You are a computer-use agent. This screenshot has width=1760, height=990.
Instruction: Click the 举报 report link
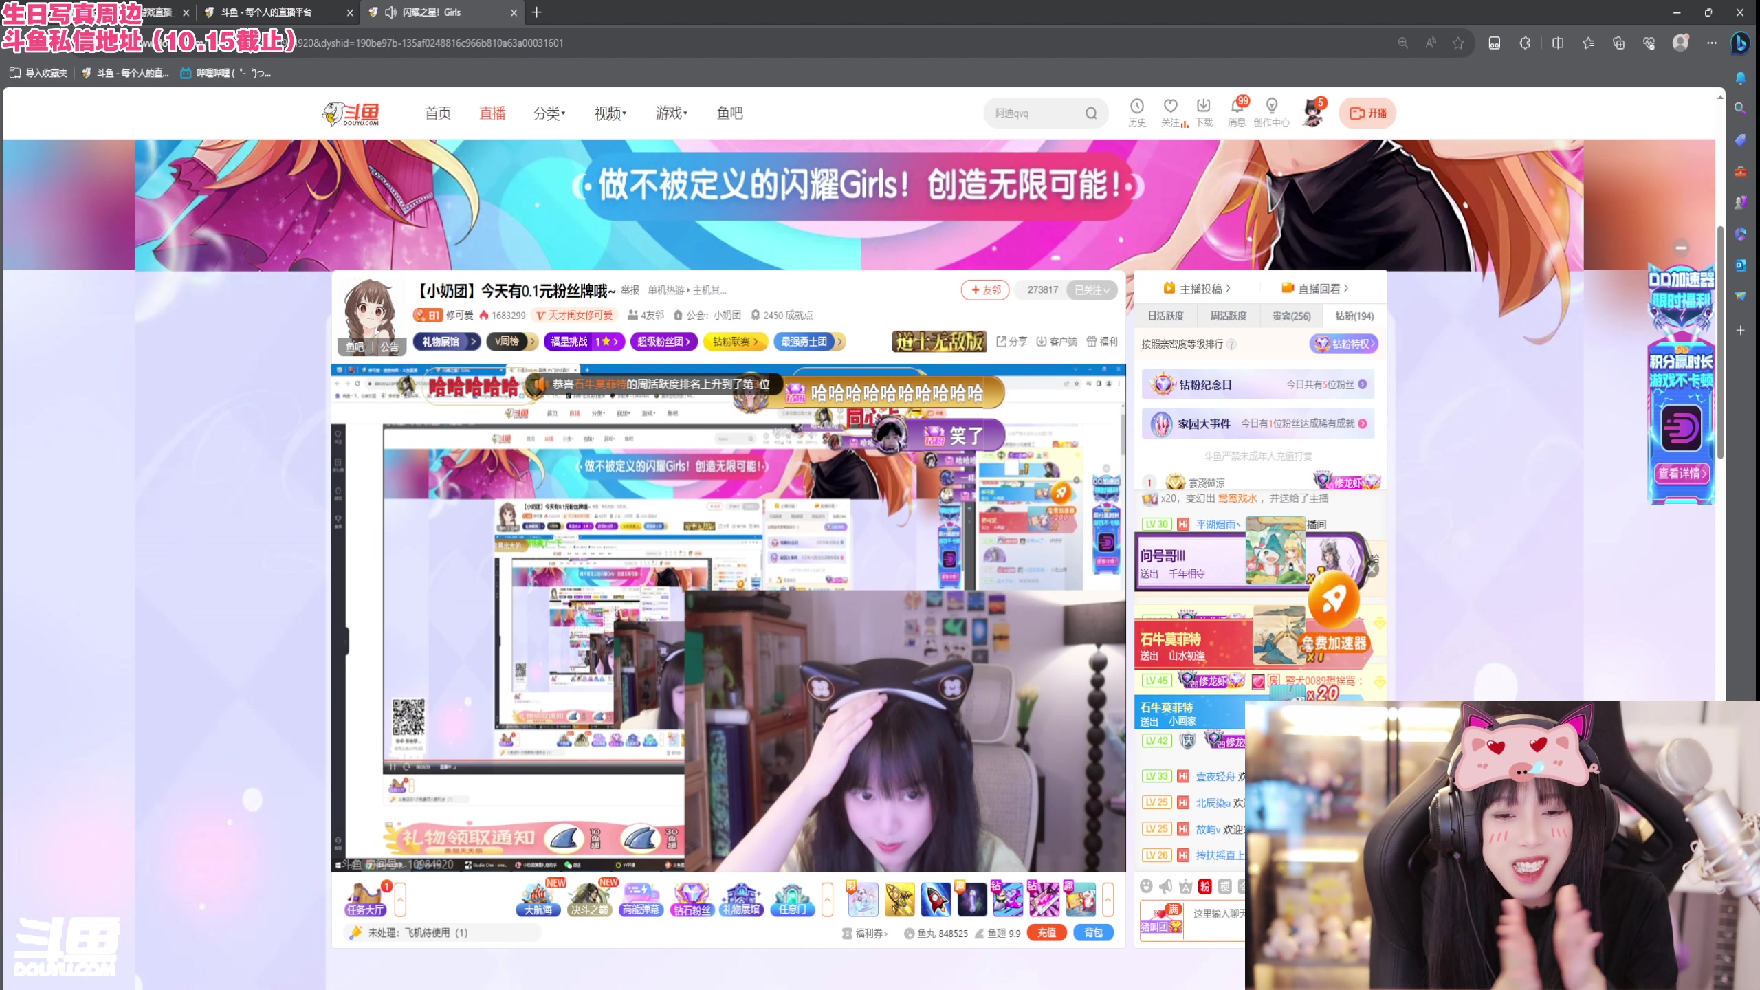(630, 290)
